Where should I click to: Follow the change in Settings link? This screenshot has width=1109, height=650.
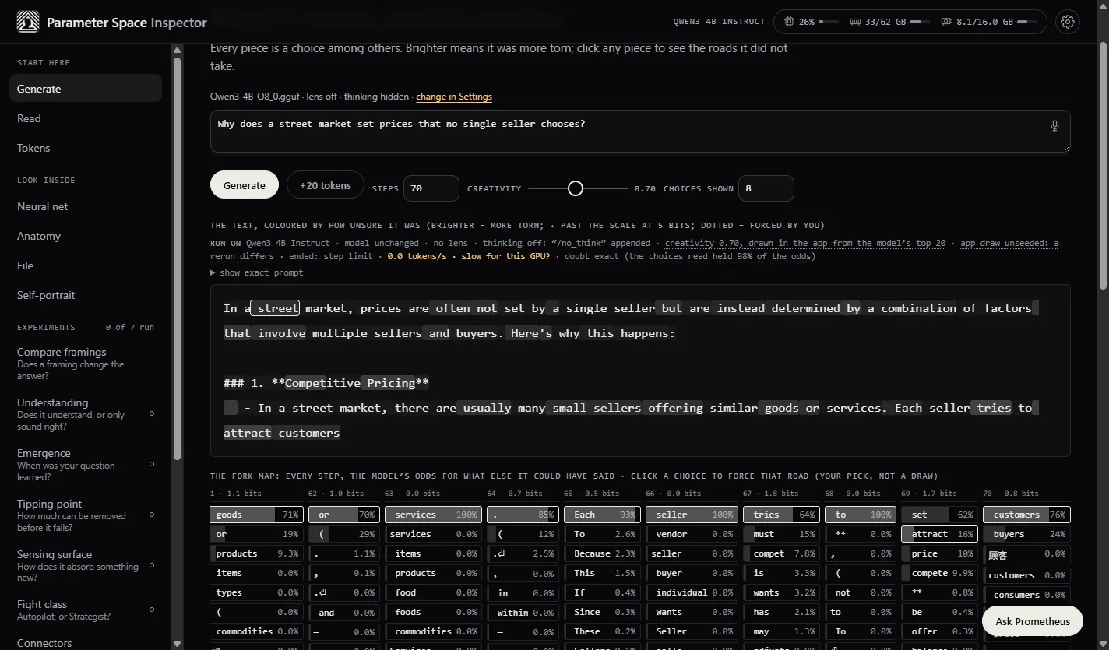(x=454, y=97)
